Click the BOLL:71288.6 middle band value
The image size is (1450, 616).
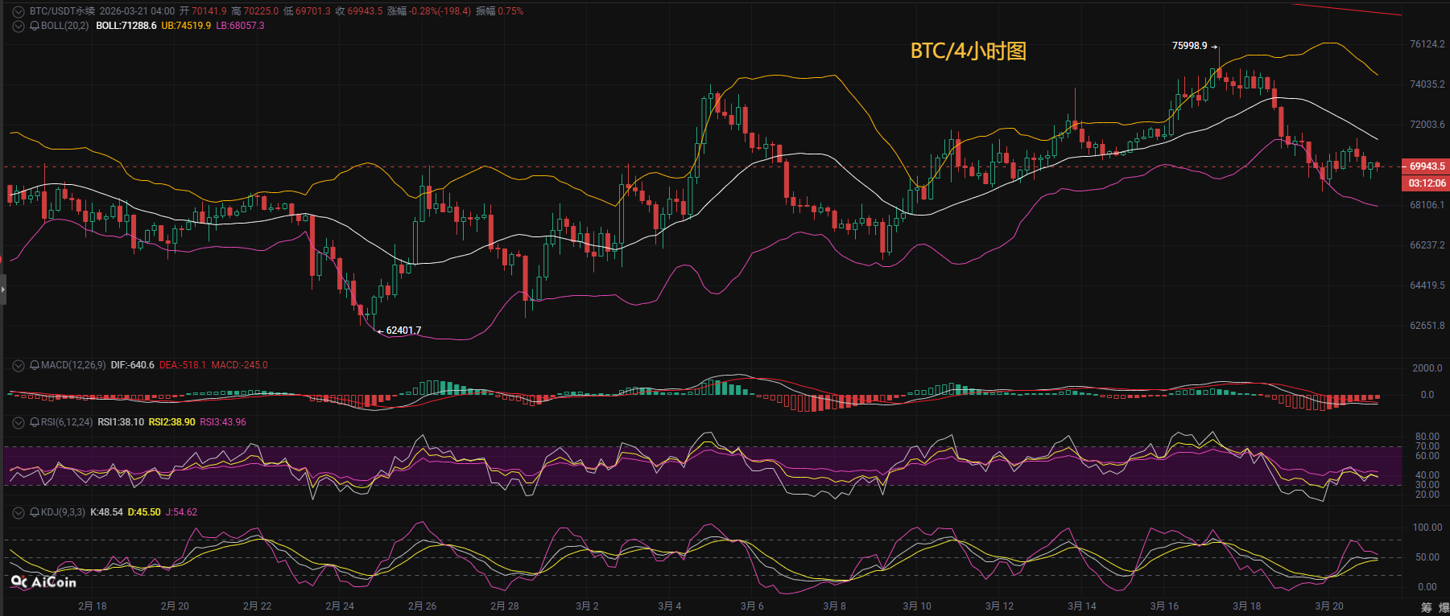126,26
